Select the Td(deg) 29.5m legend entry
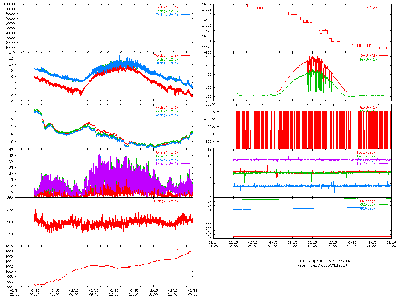The width and height of the screenshot is (397, 298). [166, 115]
